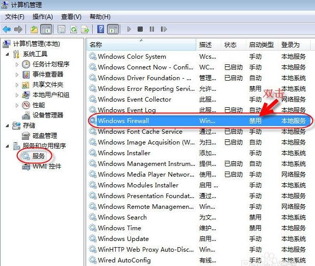The width and height of the screenshot is (315, 266).
Task: Open the 帮助(H) menu
Action: pyautogui.click(x=100, y=17)
